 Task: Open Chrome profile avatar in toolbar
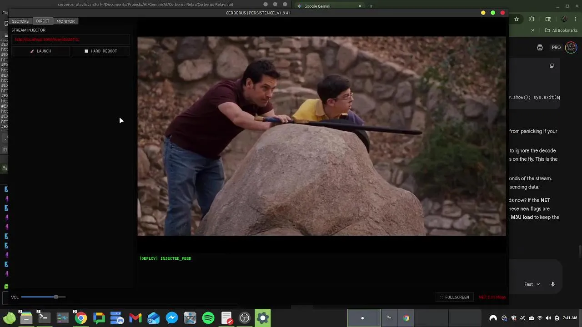click(x=564, y=19)
